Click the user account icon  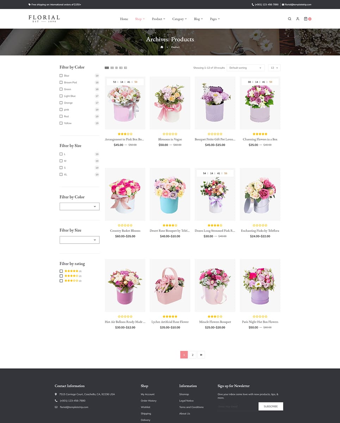click(297, 19)
